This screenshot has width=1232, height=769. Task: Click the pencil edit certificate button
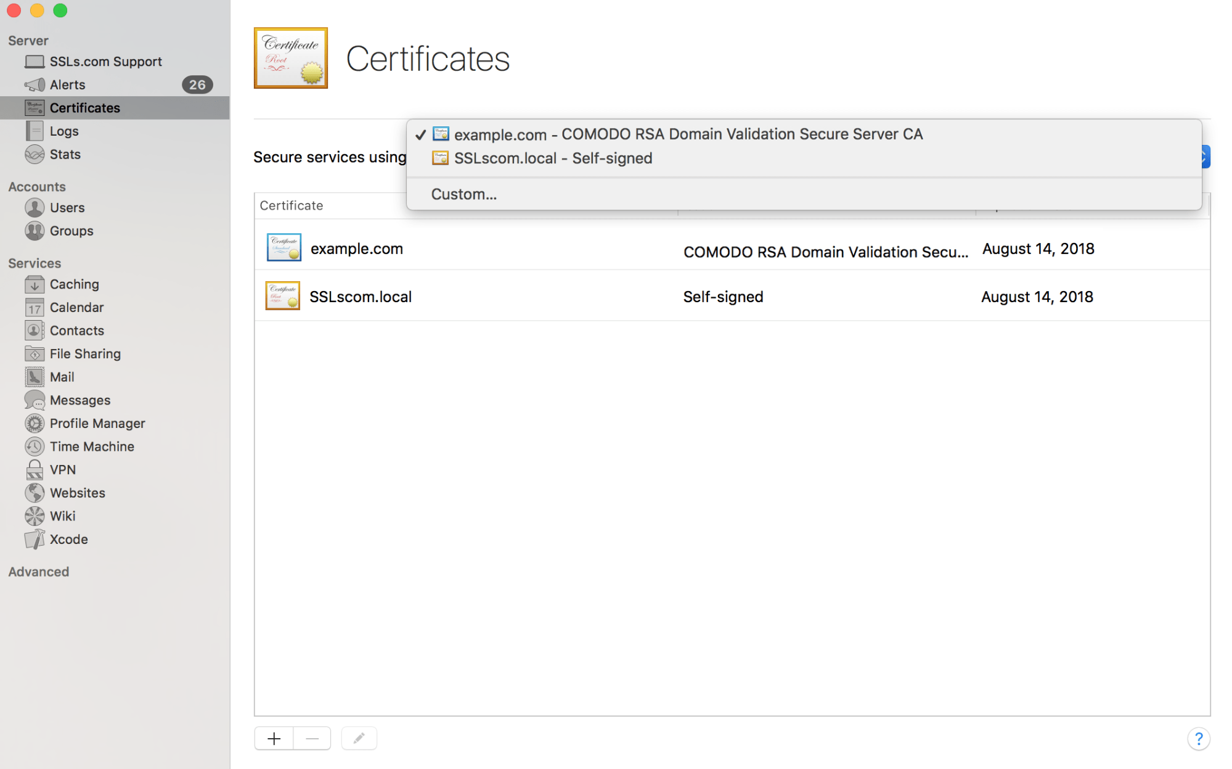(x=359, y=738)
